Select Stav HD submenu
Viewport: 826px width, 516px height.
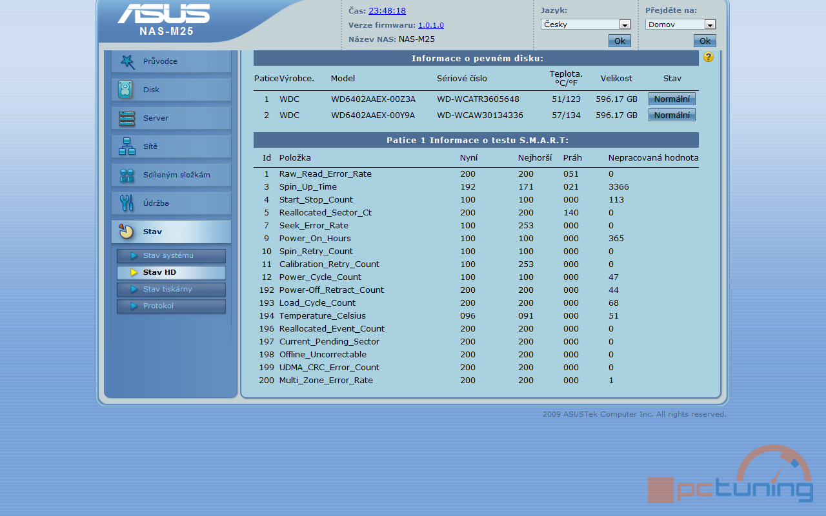(x=171, y=272)
